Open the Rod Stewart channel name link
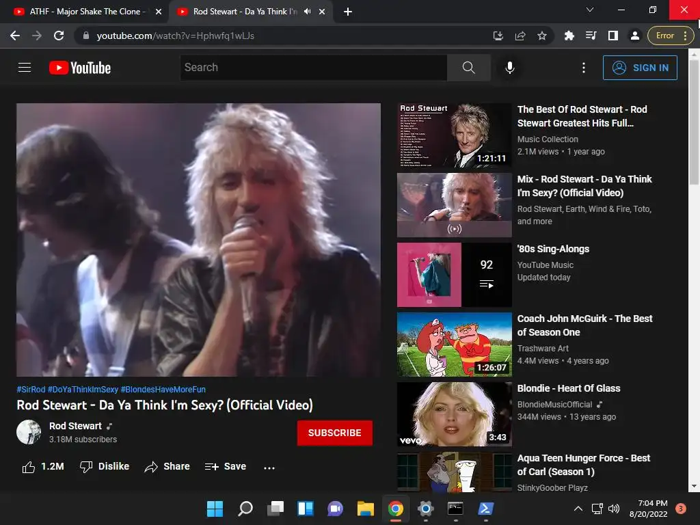700x525 pixels. pyautogui.click(x=75, y=426)
